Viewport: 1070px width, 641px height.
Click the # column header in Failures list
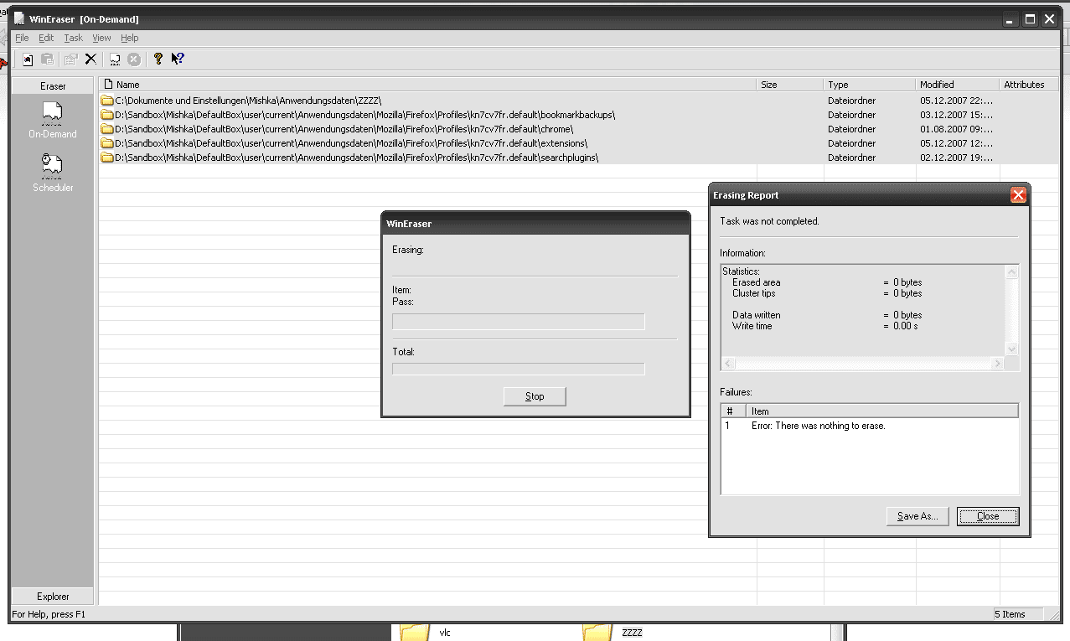(x=733, y=411)
